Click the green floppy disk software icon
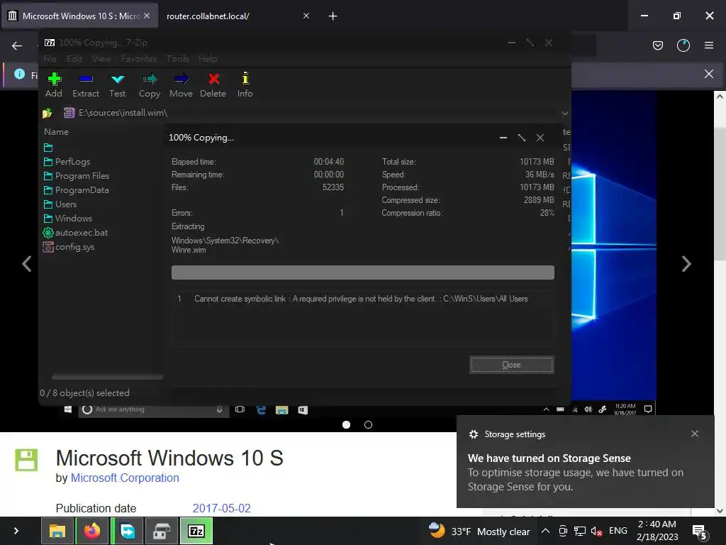The height and width of the screenshot is (545, 726). (26, 460)
